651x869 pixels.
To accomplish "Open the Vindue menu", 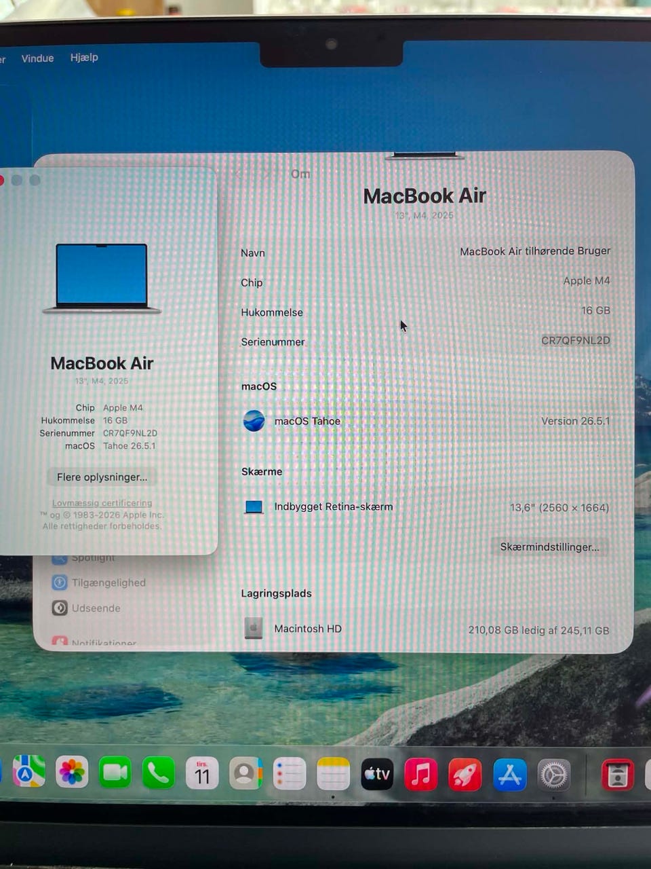I will 37,58.
